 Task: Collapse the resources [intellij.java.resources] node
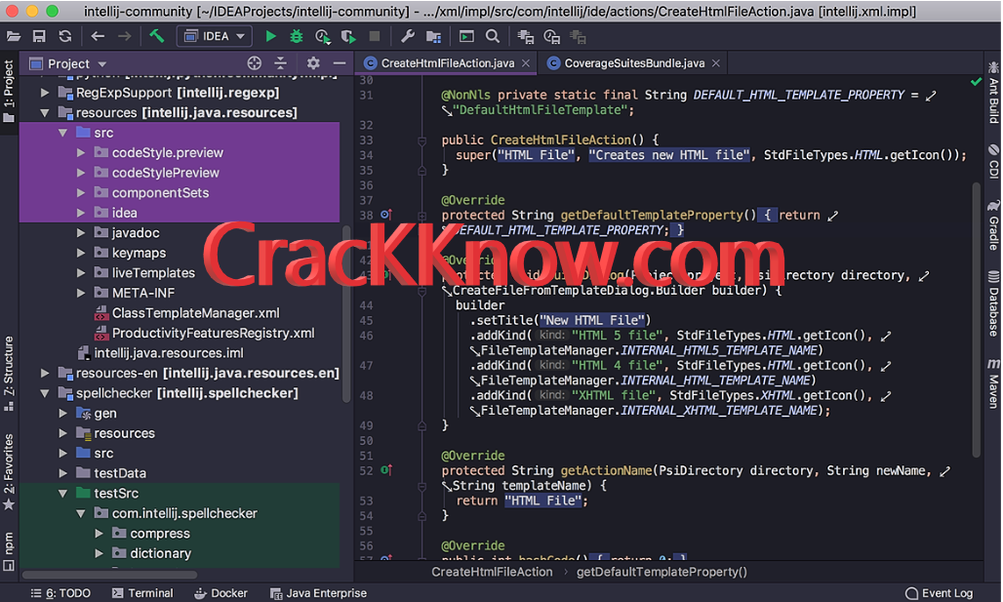[45, 113]
